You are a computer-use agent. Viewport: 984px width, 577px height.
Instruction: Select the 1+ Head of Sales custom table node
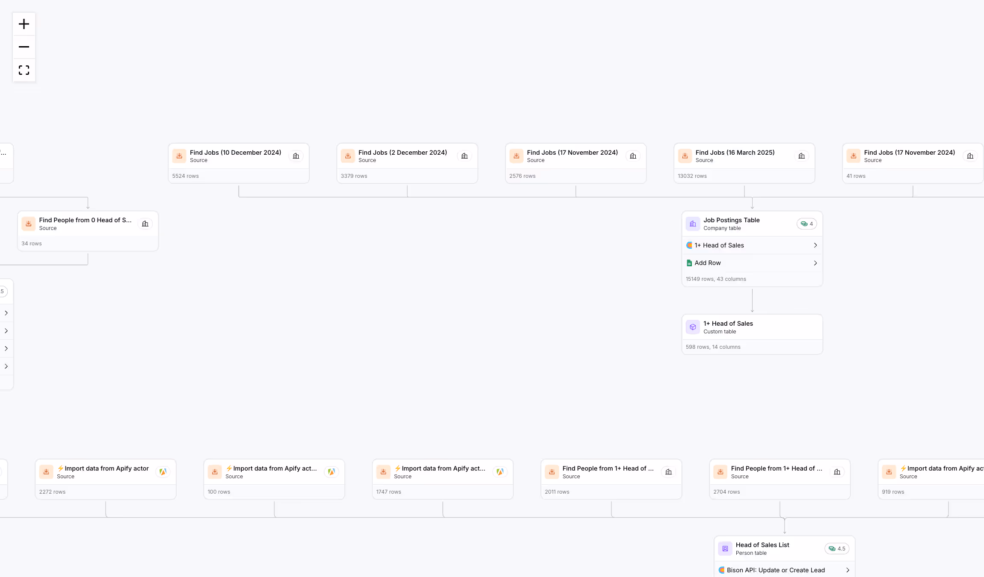point(752,334)
